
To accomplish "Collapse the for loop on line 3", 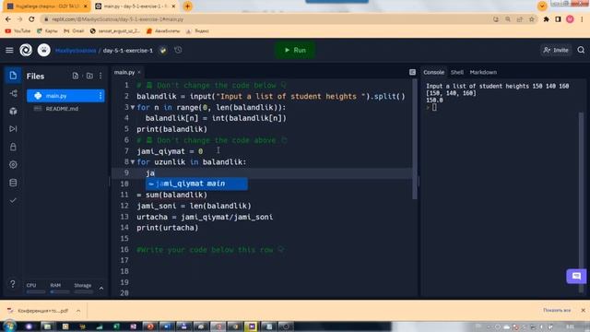I will (x=133, y=108).
